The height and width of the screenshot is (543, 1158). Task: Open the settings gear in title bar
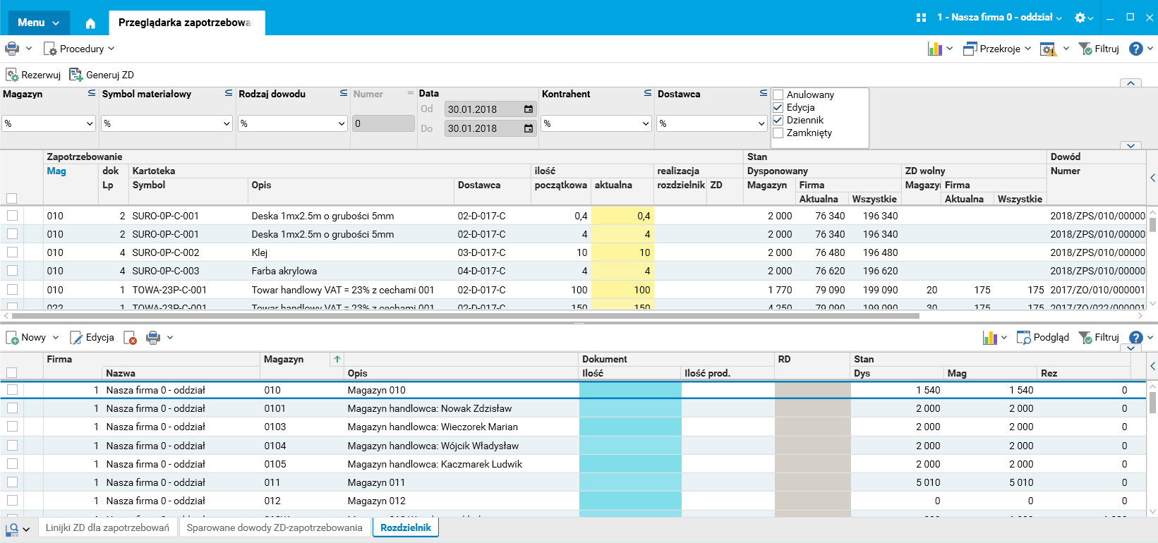coord(1080,18)
